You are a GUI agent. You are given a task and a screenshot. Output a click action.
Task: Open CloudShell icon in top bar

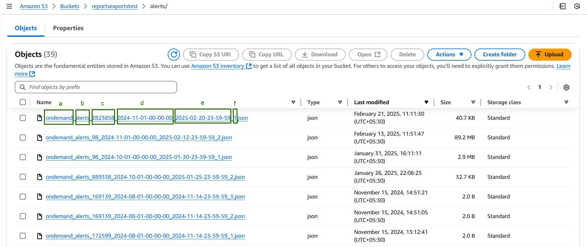[x=562, y=6]
